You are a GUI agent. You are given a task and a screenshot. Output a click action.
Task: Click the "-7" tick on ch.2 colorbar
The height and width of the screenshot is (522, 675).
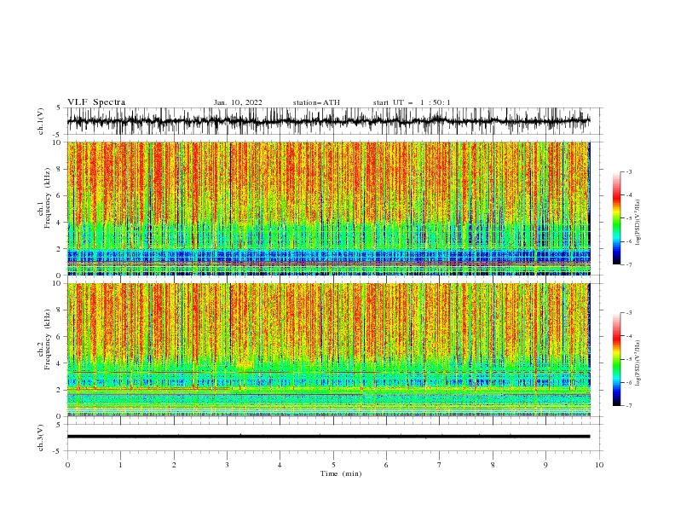pyautogui.click(x=629, y=406)
